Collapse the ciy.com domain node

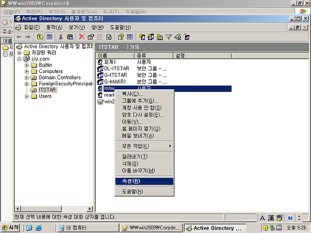click(19, 59)
